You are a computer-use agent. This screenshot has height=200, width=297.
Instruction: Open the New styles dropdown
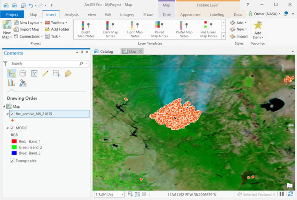pos(246,30)
